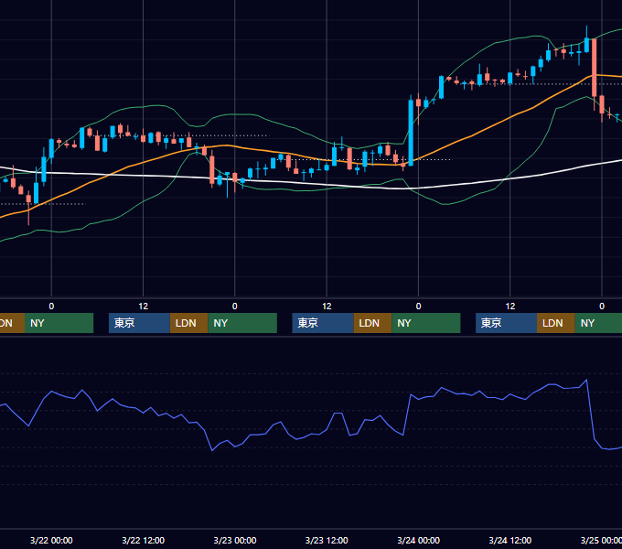This screenshot has width=622, height=549.
Task: Select the '3/24 00:00' time axis label
Action: (419, 540)
